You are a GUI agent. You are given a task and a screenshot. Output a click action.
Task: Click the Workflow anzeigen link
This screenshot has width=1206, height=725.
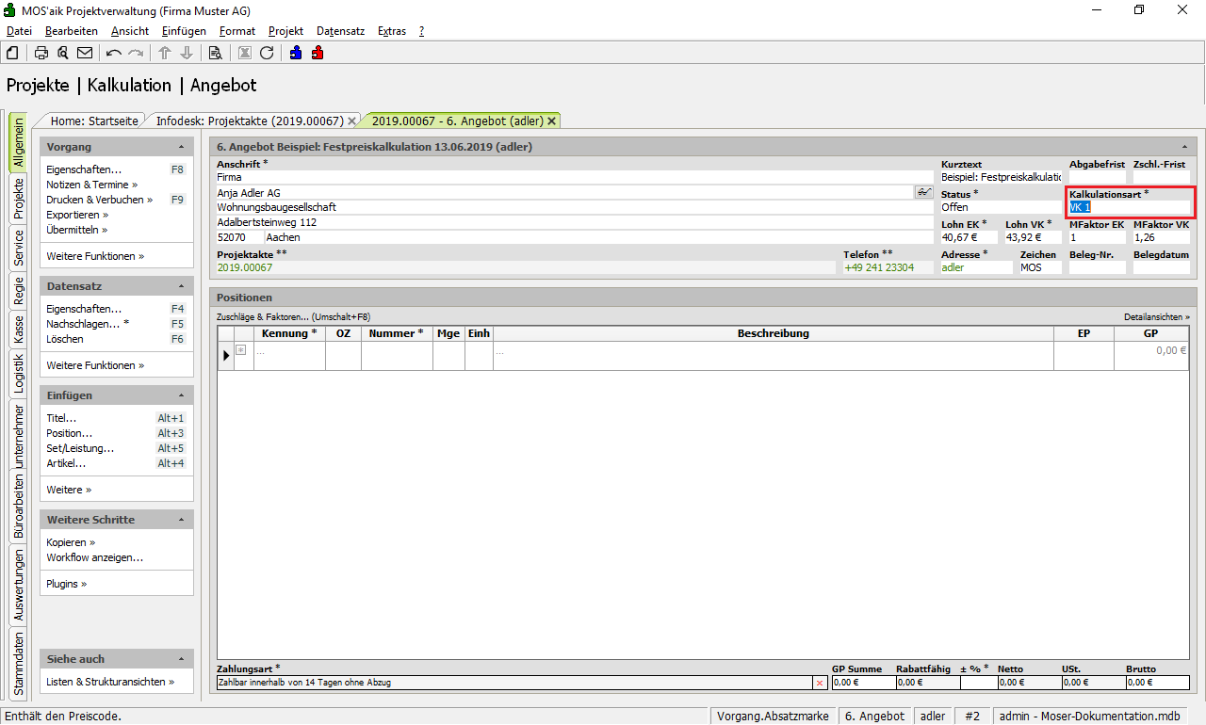(94, 557)
